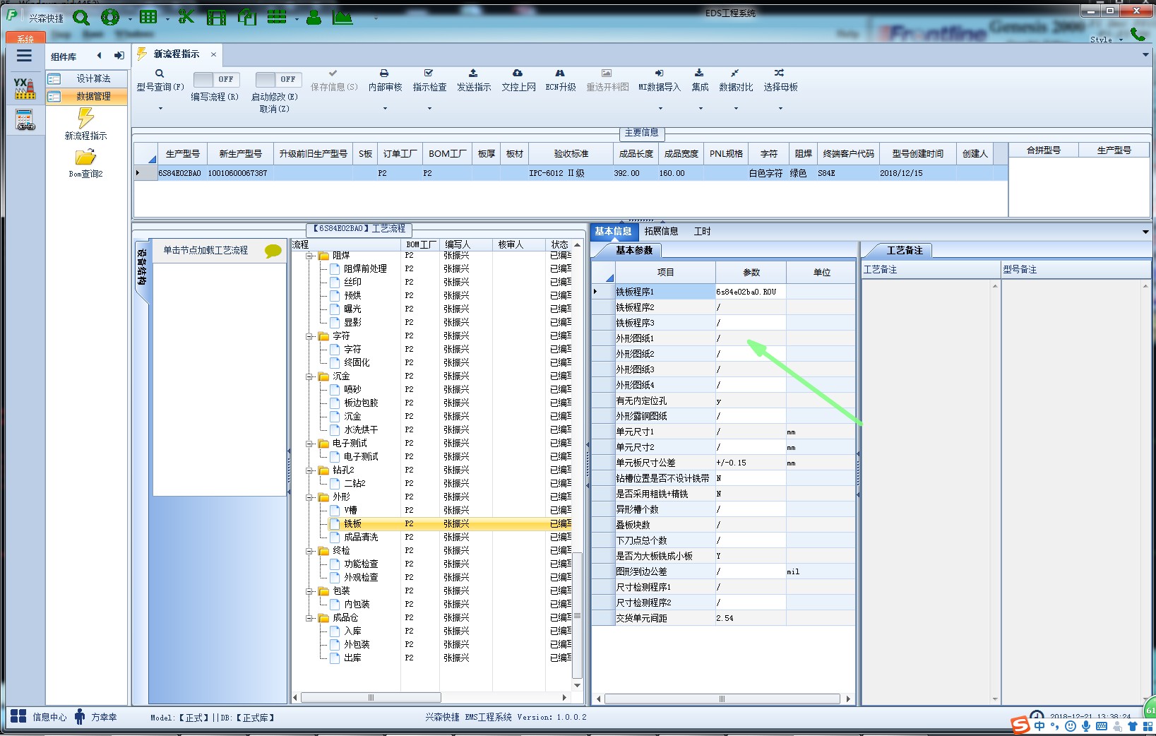The height and width of the screenshot is (736, 1156).
Task: Click the 内部审核 printer icon
Action: click(384, 73)
